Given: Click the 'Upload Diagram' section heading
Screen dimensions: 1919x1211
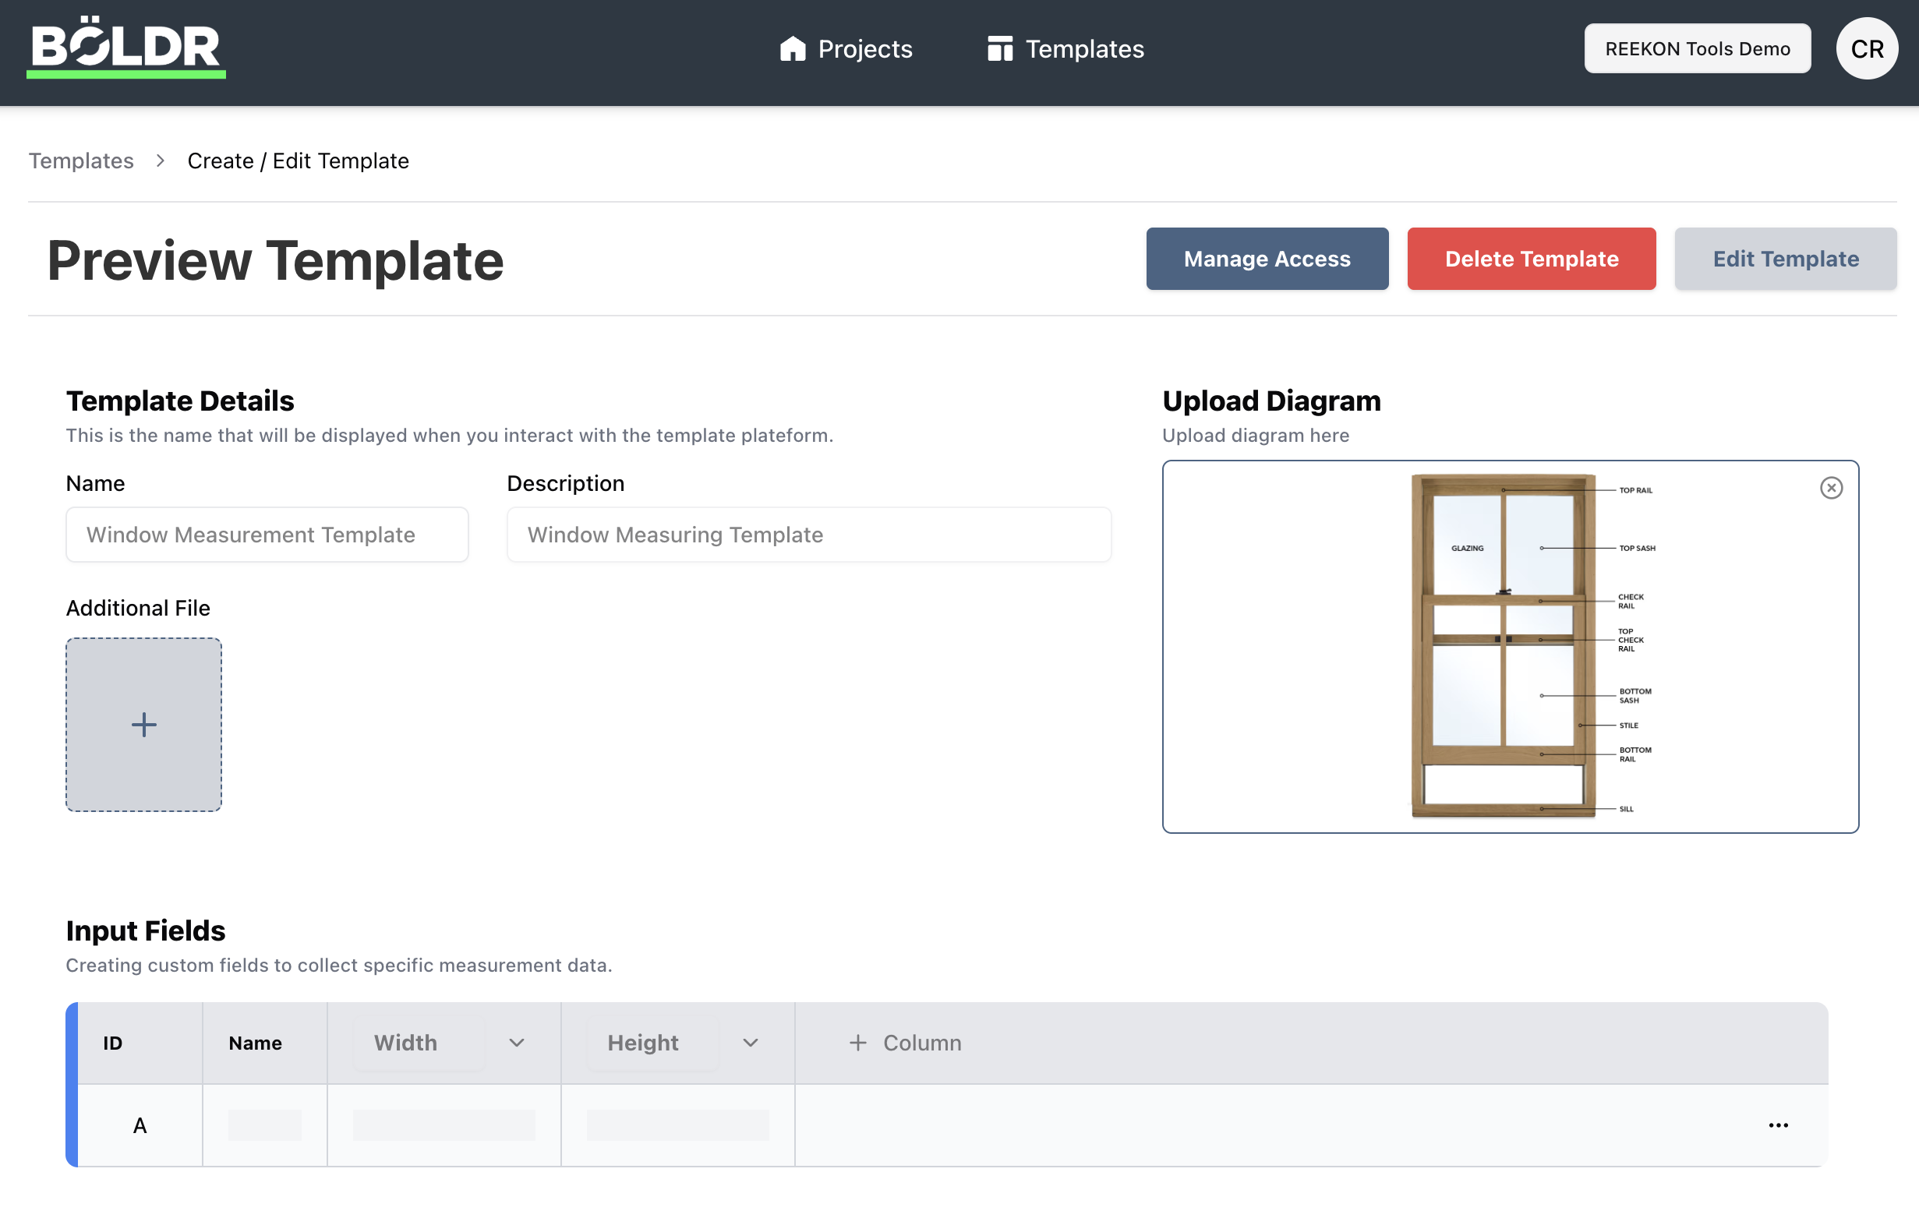Looking at the screenshot, I should pos(1271,401).
